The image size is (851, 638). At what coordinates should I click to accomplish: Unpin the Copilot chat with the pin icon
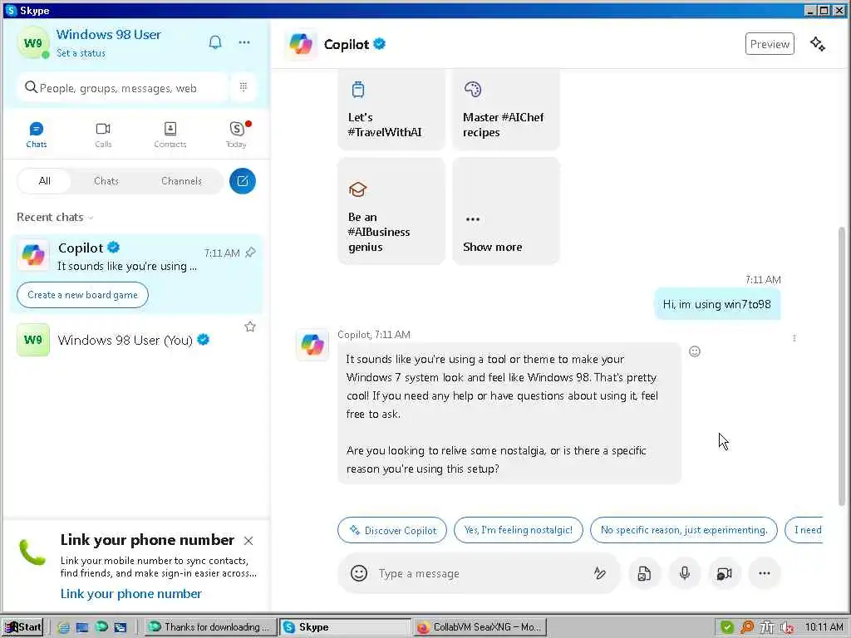click(250, 253)
